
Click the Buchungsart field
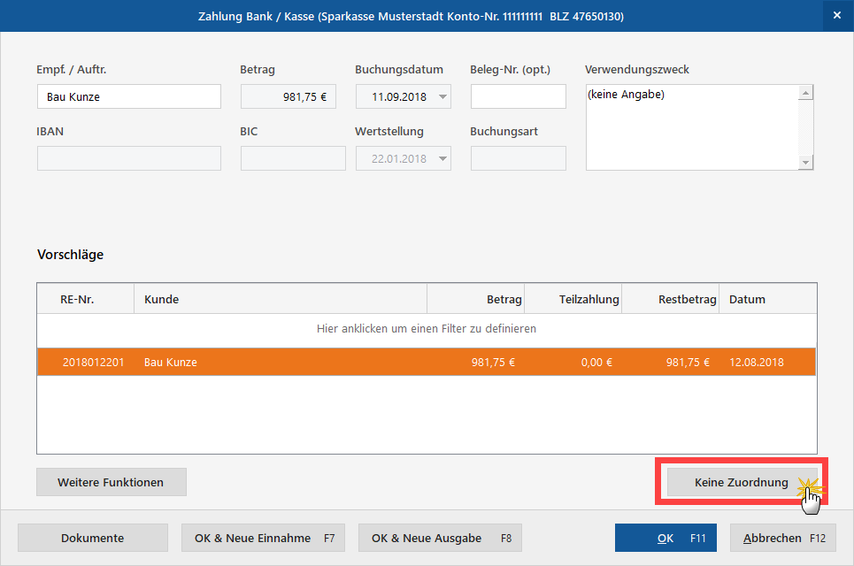click(x=518, y=158)
